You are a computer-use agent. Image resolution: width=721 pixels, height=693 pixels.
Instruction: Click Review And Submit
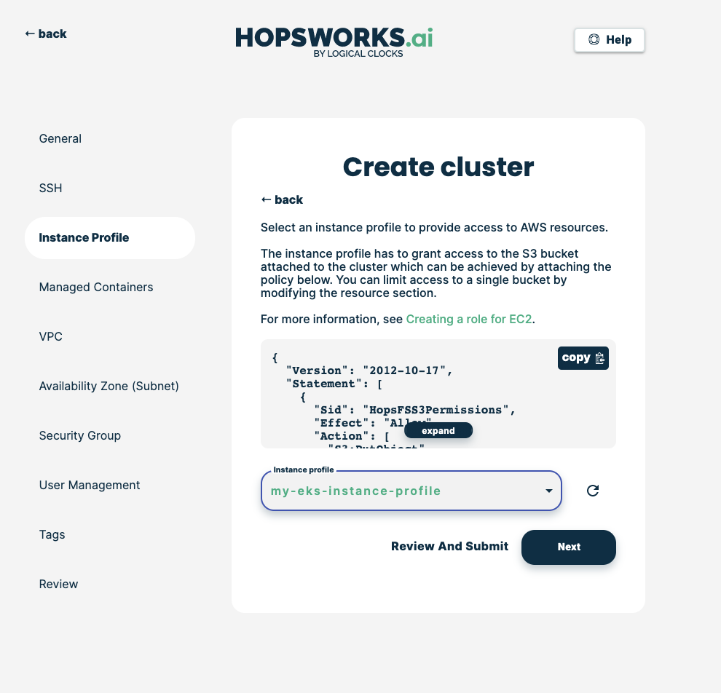(449, 546)
